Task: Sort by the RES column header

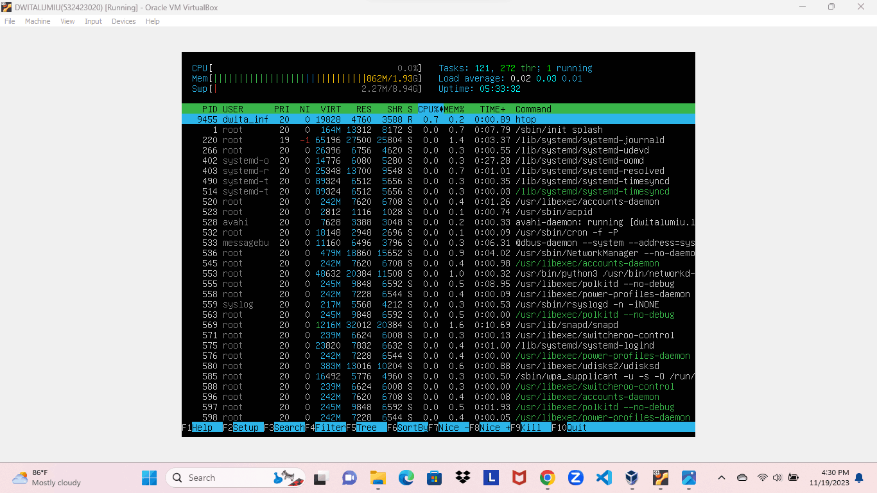Action: click(364, 109)
